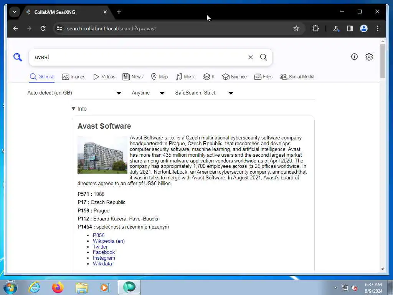Click the muted volume tray icon
This screenshot has width=393, height=295.
[x=354, y=288]
